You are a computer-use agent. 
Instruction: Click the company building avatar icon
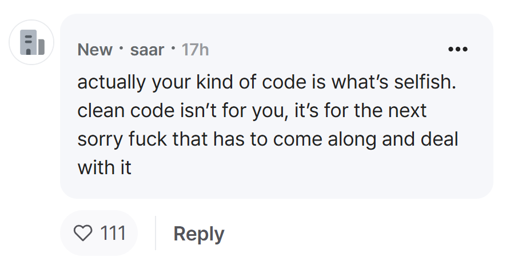tap(32, 42)
